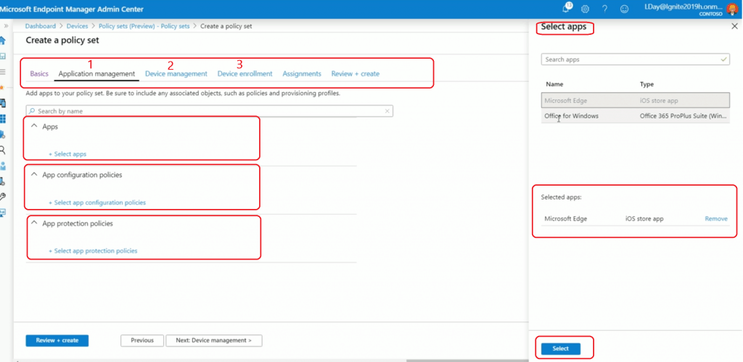The width and height of the screenshot is (743, 362).
Task: Go to Home via the sidebar house icon
Action: (x=3, y=41)
